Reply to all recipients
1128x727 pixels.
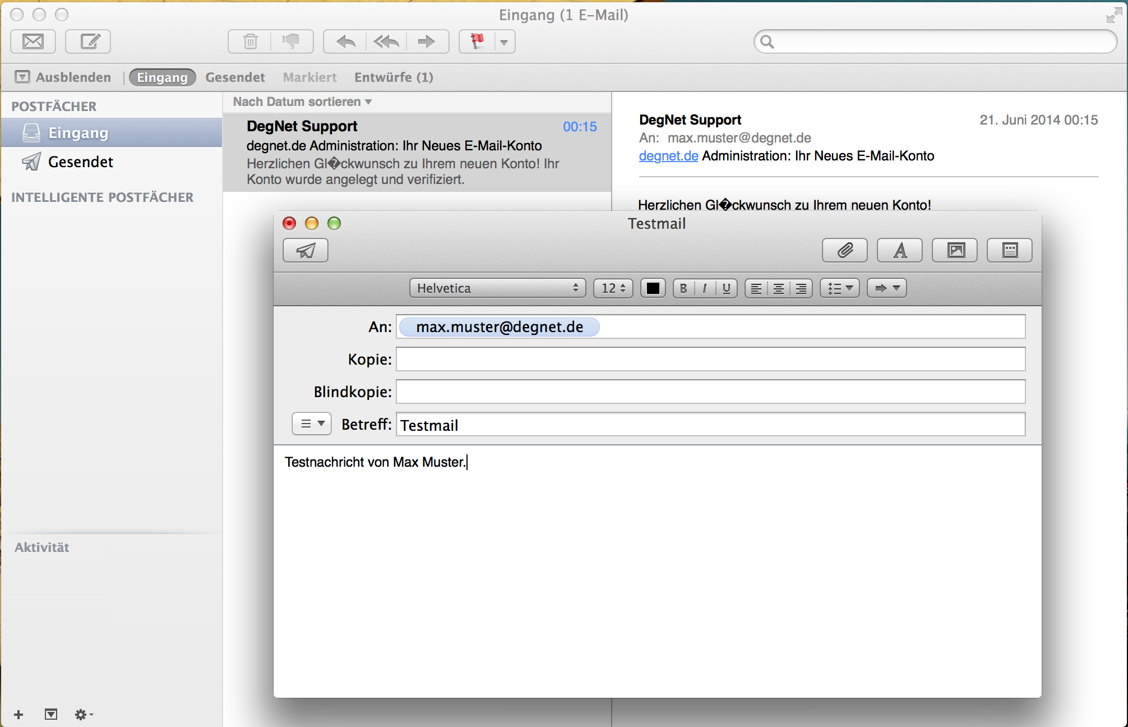(x=386, y=42)
